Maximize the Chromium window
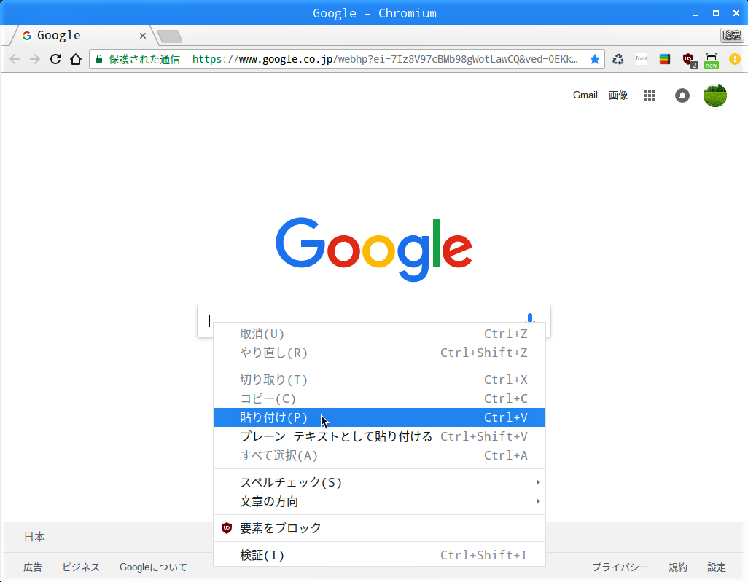Image resolution: width=748 pixels, height=582 pixels. point(716,13)
